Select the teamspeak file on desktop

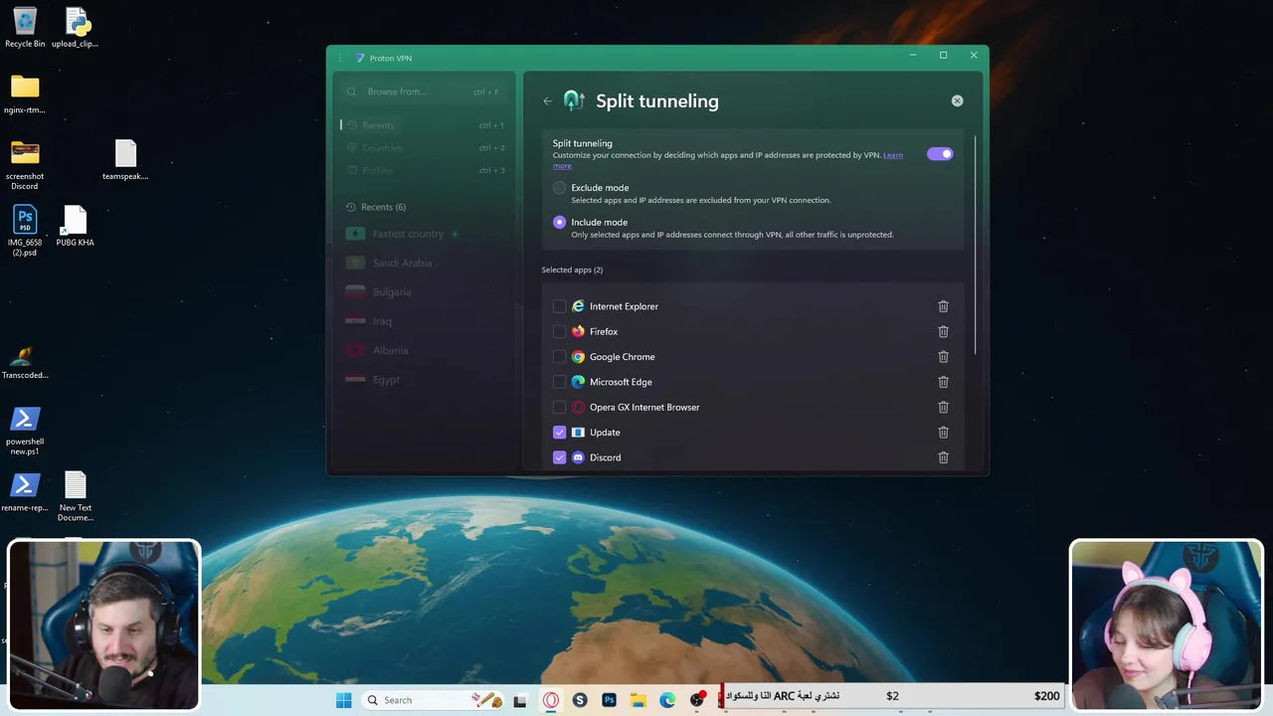pos(125,160)
